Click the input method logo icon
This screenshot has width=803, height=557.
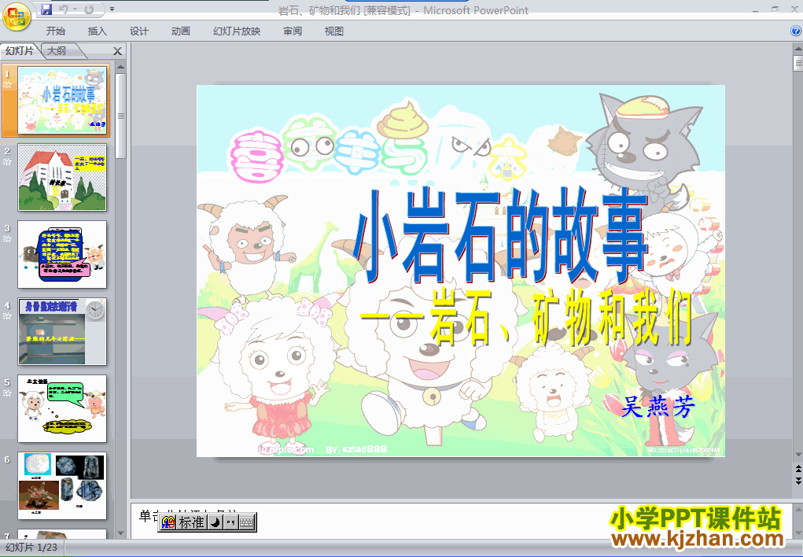168,522
